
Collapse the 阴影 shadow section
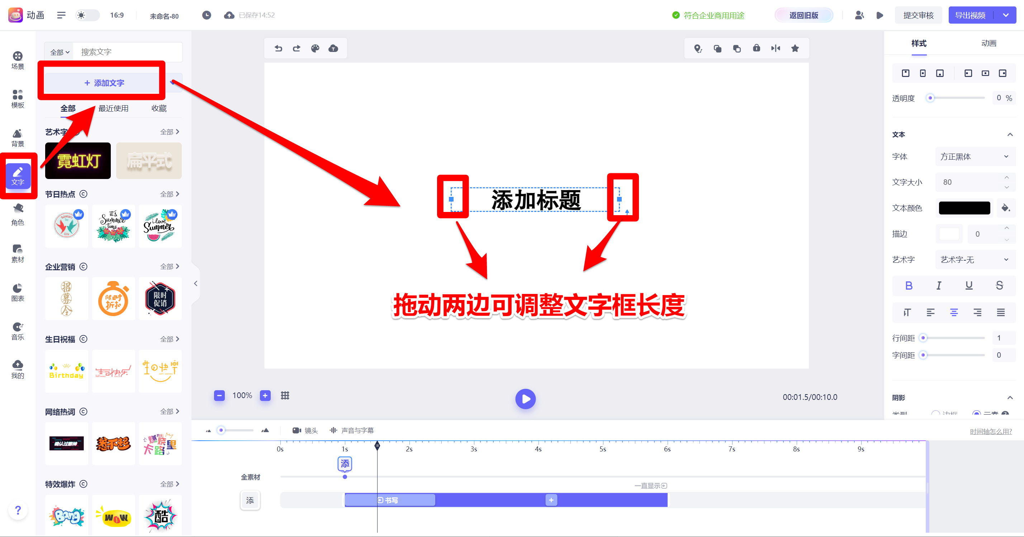tap(1010, 398)
